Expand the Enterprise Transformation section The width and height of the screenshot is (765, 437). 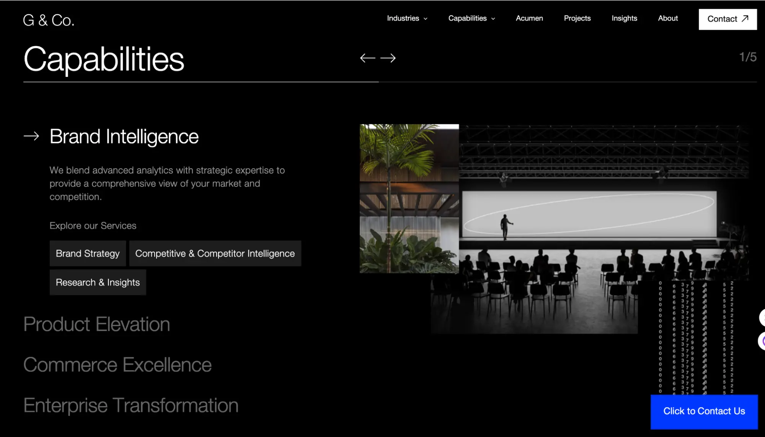(130, 405)
